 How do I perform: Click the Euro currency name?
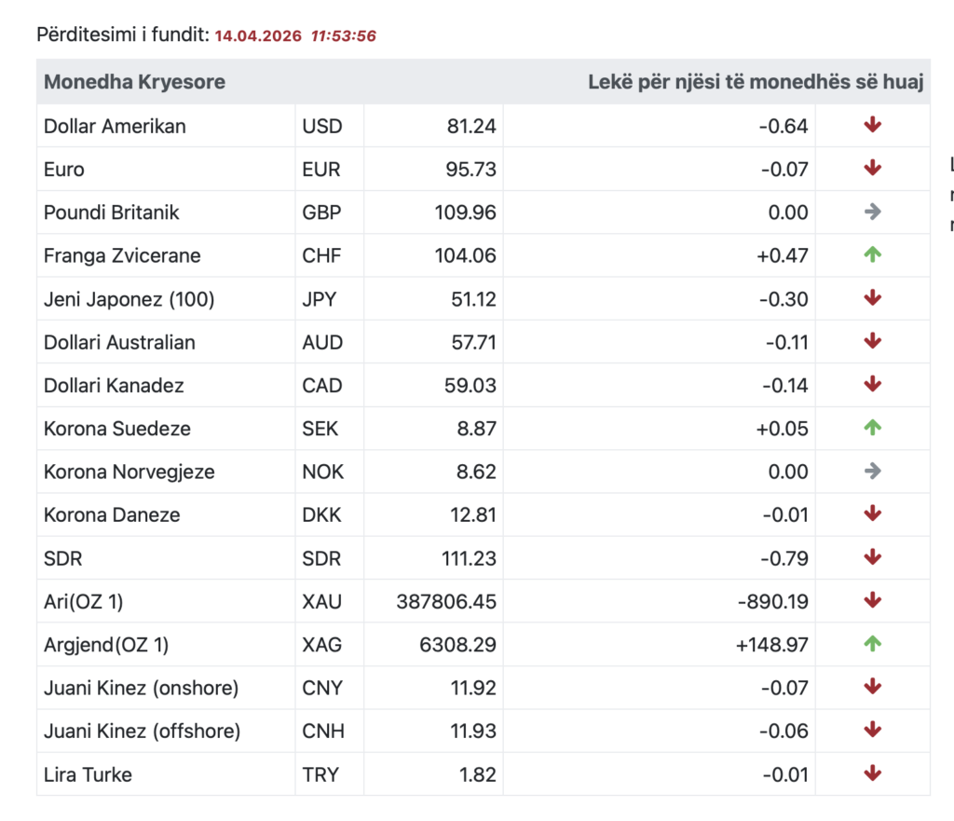[64, 170]
